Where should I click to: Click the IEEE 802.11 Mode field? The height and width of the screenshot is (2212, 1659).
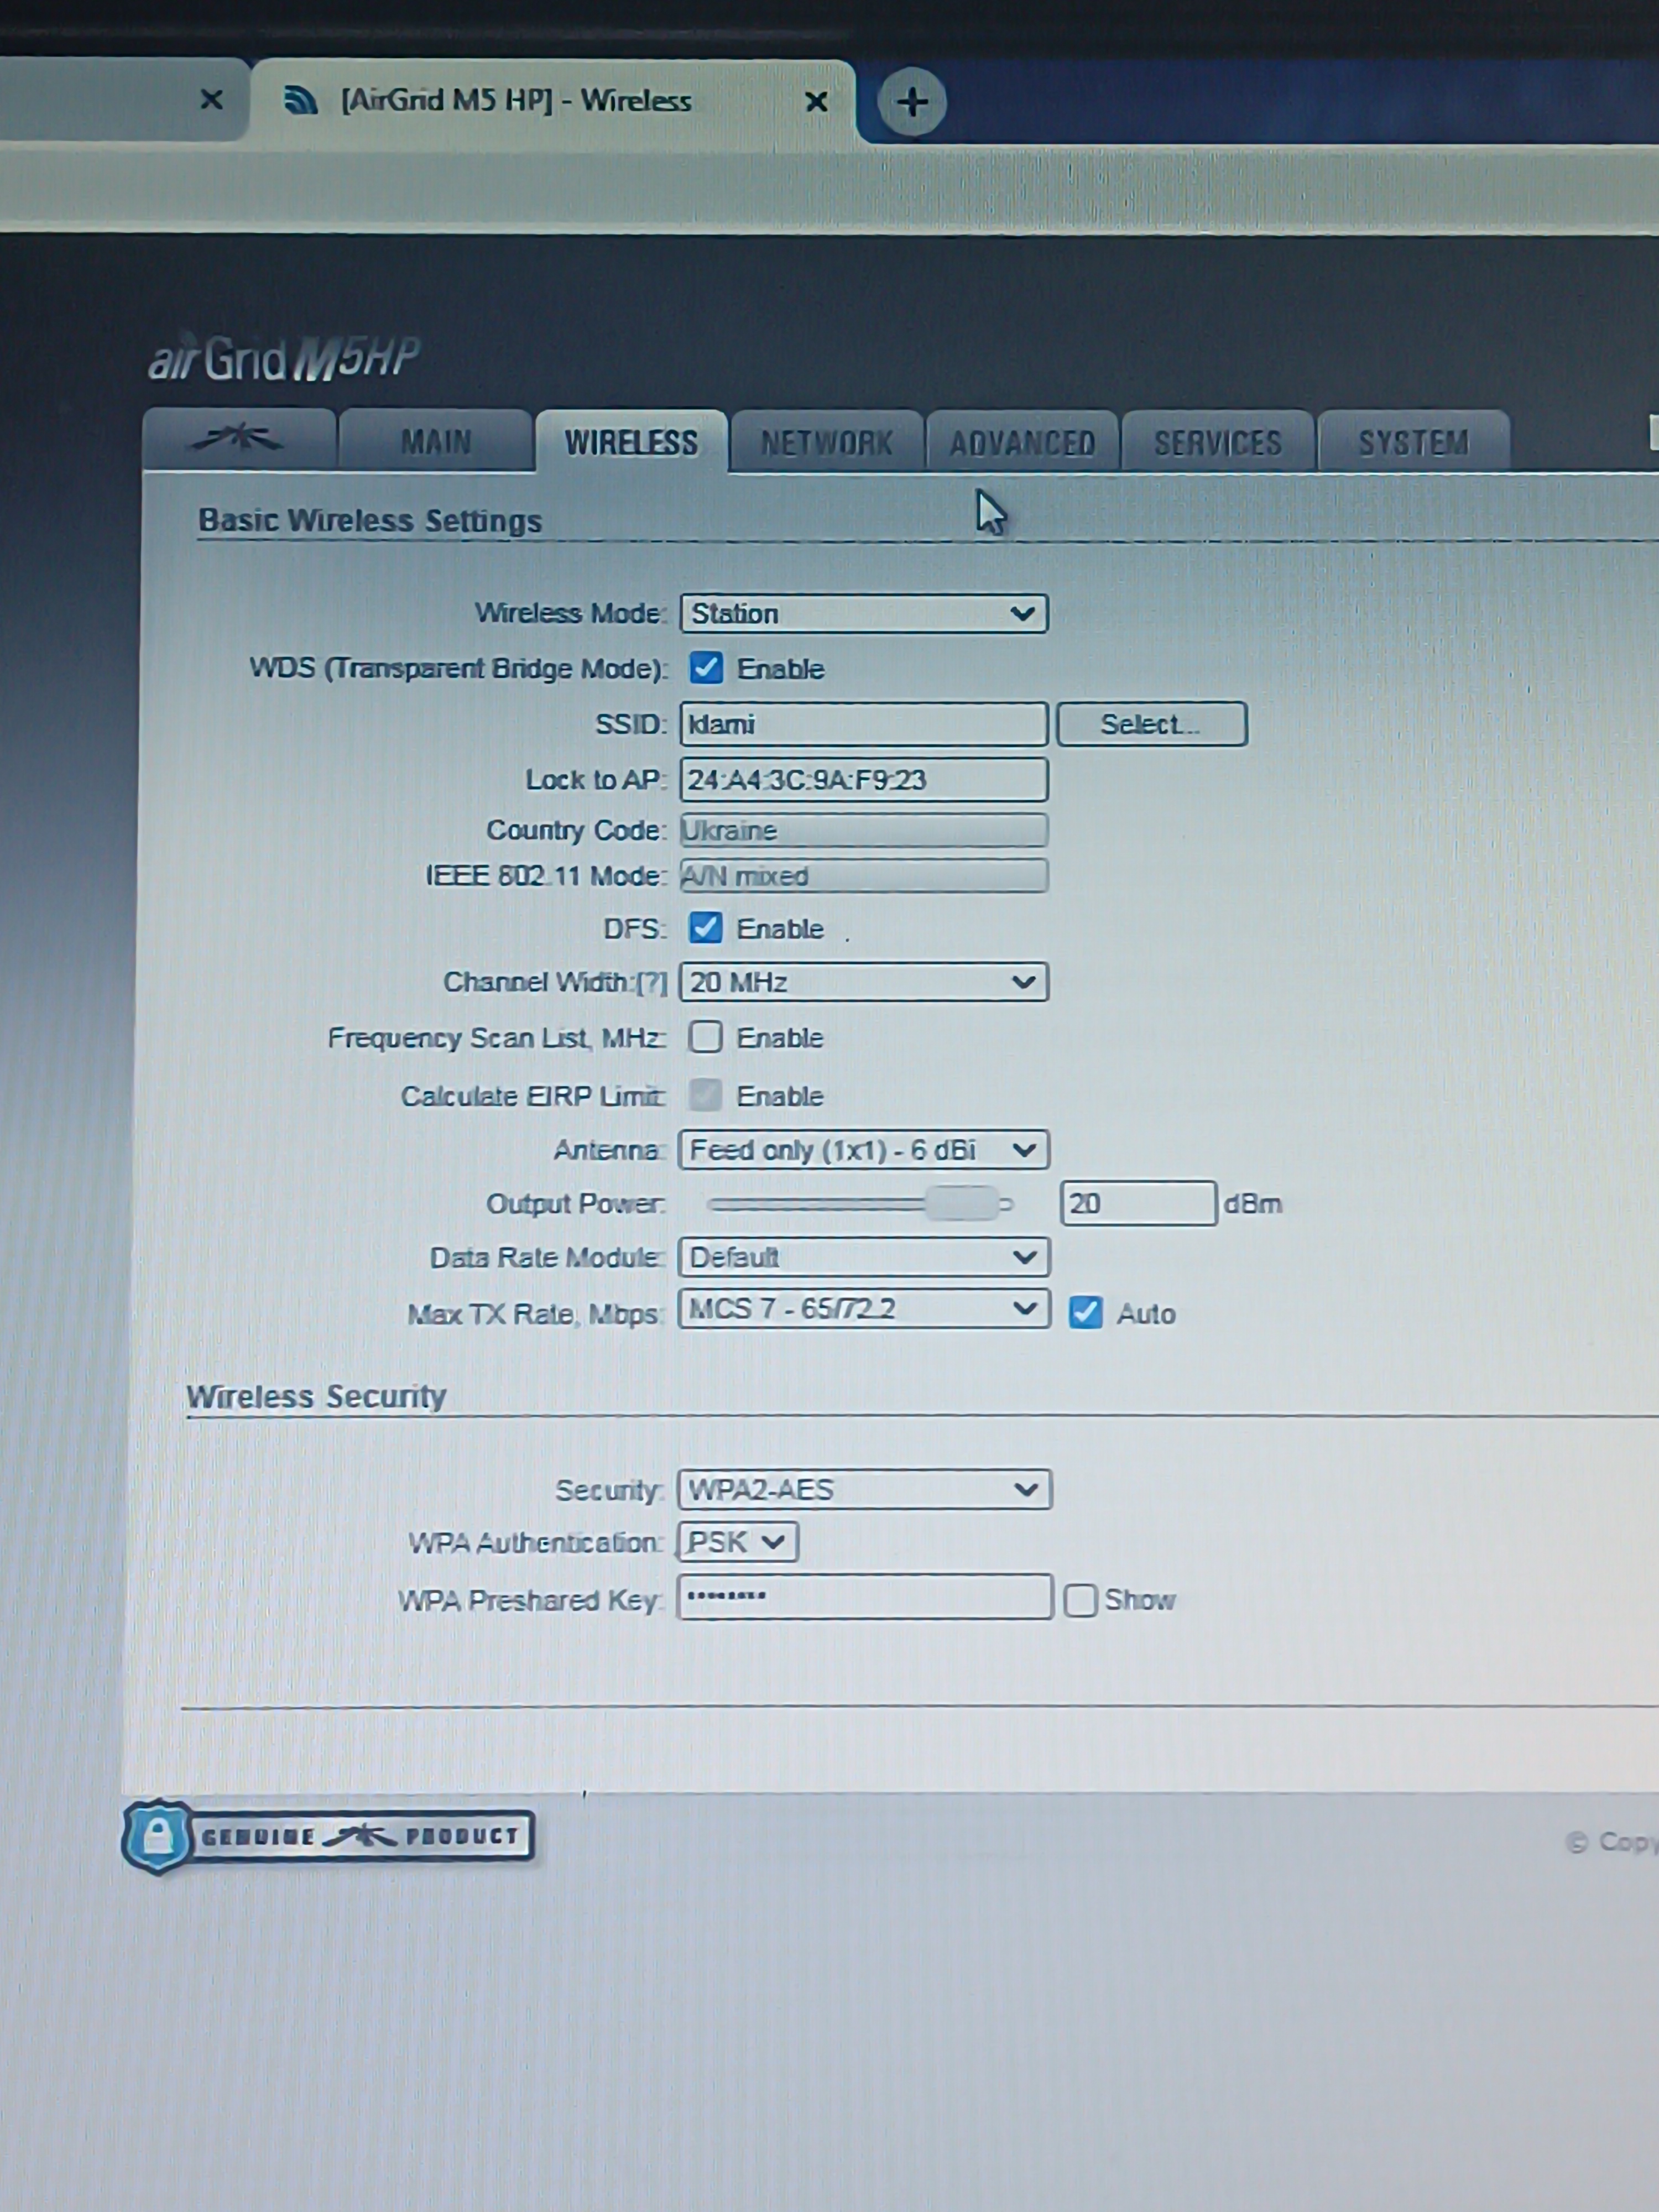(x=864, y=875)
